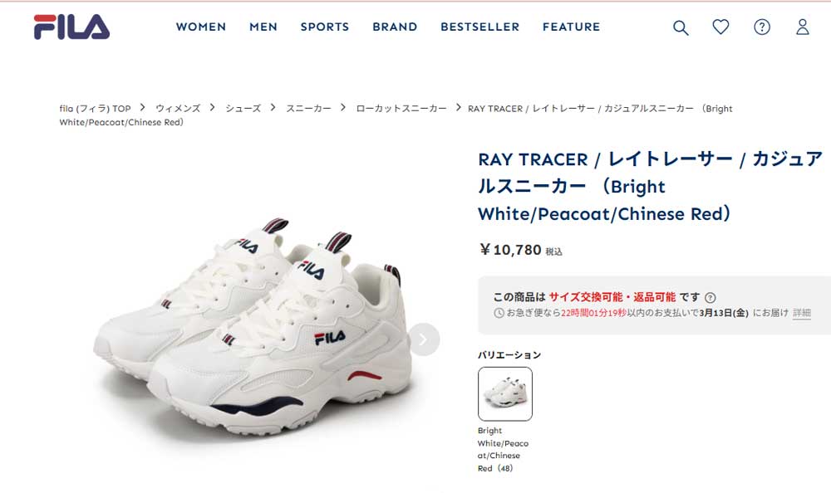Show next product image with arrow button

424,339
